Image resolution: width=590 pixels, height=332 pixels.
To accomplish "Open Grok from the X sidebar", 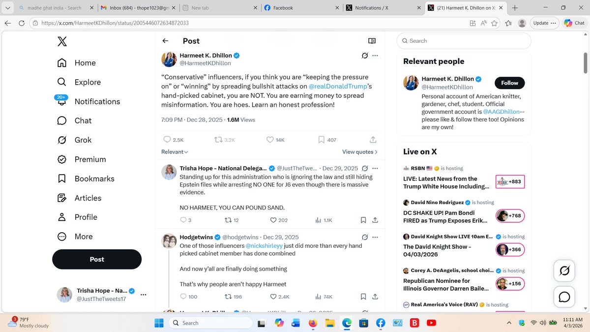I will tap(83, 140).
